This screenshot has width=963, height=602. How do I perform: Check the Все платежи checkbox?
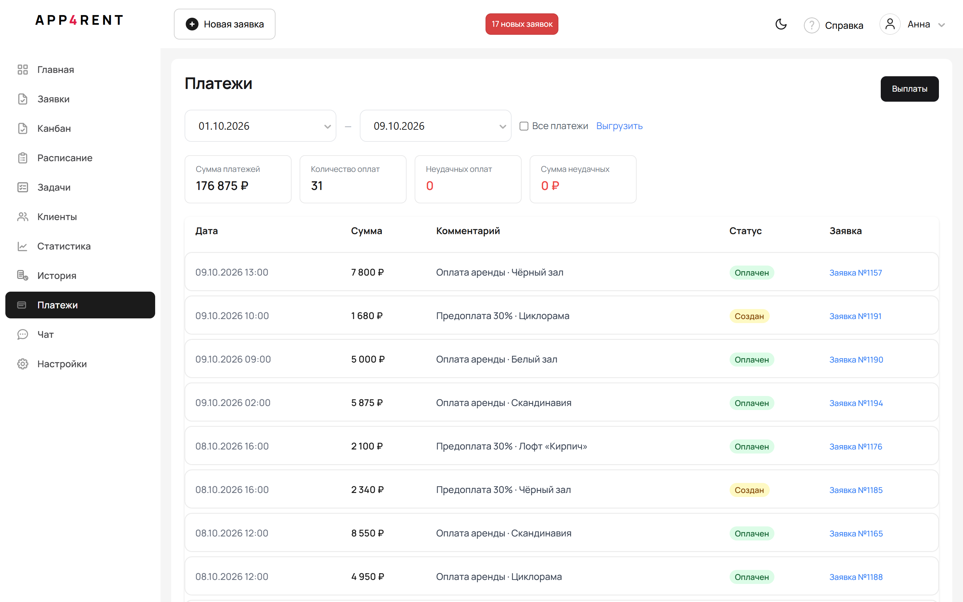(x=524, y=126)
